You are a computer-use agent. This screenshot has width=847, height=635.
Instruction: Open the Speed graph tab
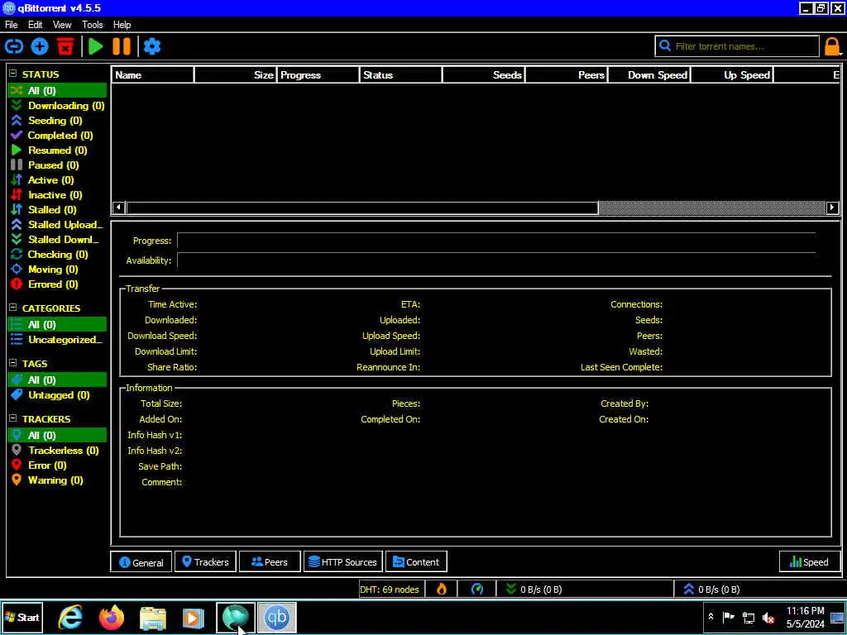(x=809, y=562)
